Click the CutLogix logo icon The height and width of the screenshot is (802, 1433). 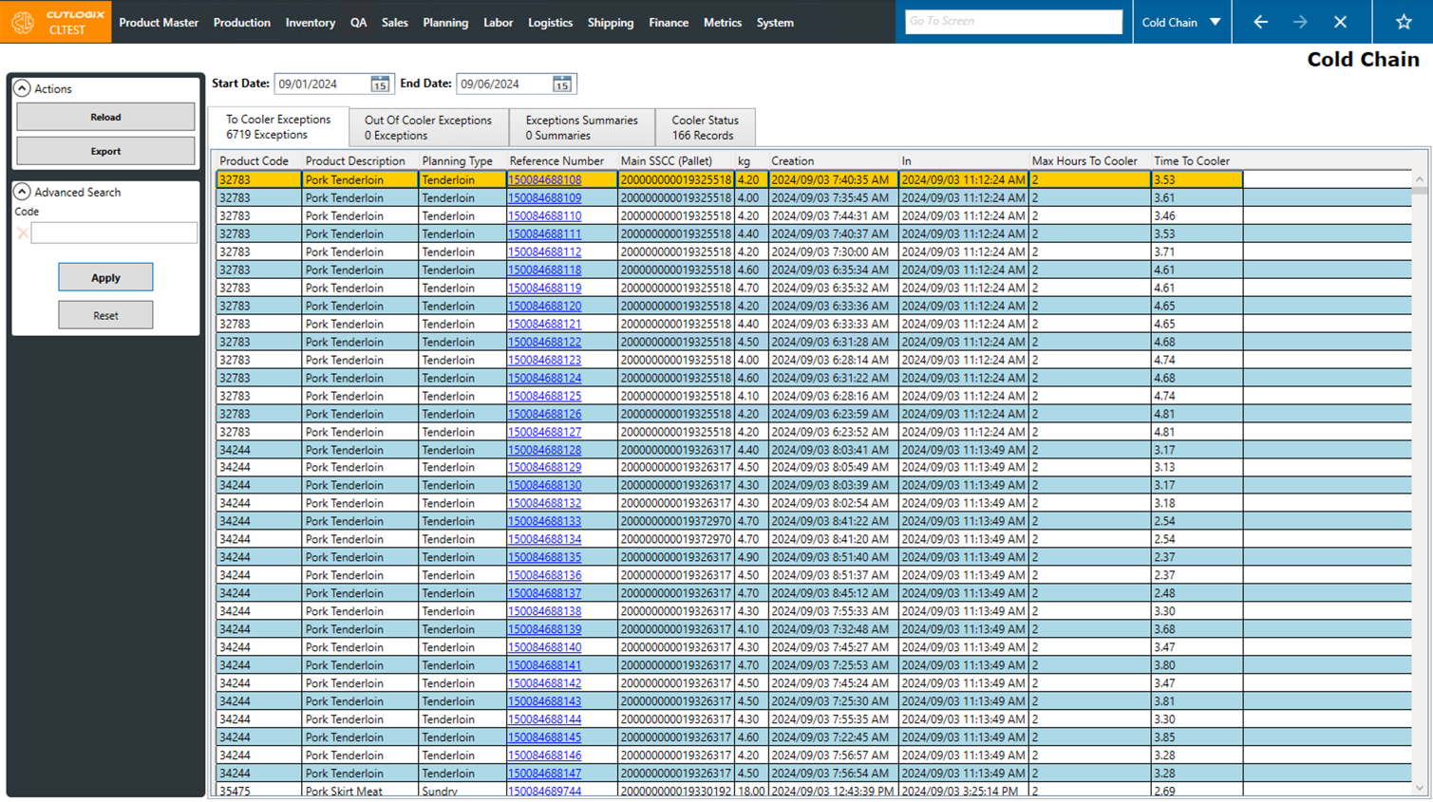tap(23, 22)
